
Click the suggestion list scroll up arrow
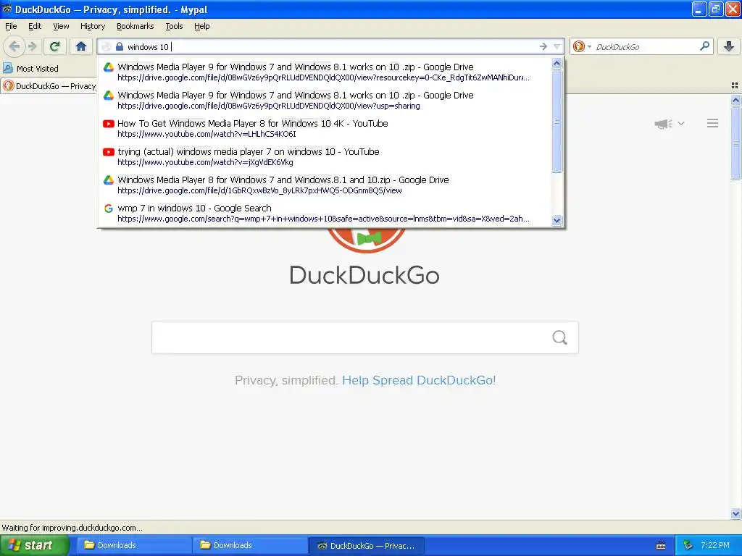click(557, 64)
